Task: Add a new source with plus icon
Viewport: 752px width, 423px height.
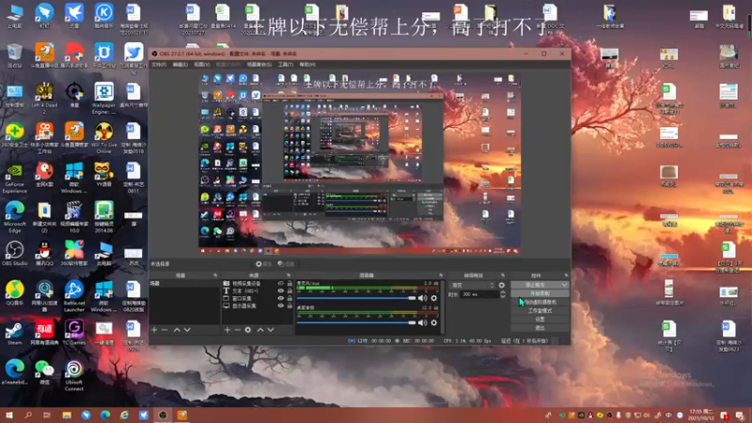Action: pos(227,330)
